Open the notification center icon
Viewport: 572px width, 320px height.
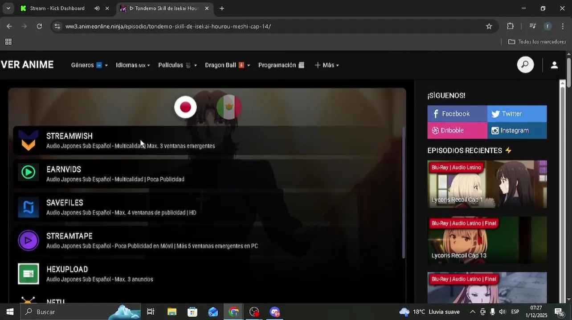coord(559,312)
